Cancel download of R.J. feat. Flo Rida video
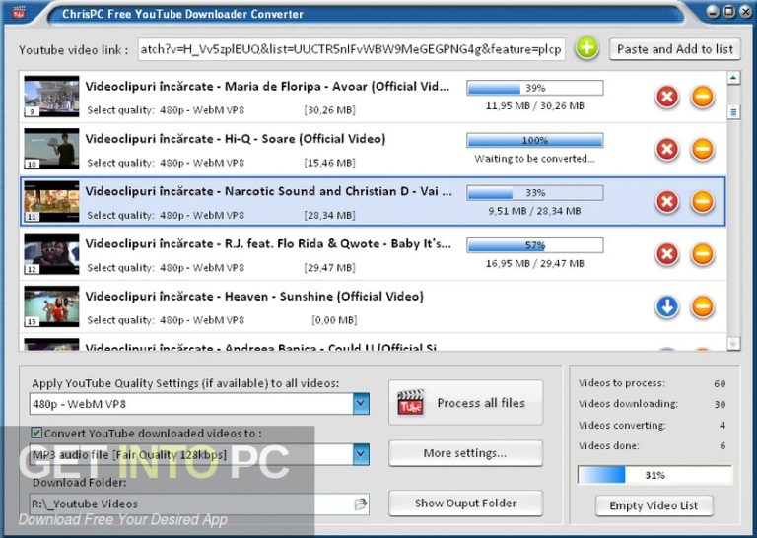The width and height of the screenshot is (757, 538). [x=667, y=254]
